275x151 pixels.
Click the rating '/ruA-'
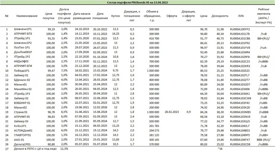tap(264, 48)
